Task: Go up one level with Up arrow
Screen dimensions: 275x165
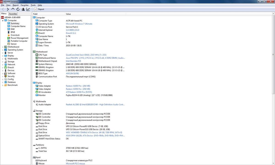Action: pos(13,9)
